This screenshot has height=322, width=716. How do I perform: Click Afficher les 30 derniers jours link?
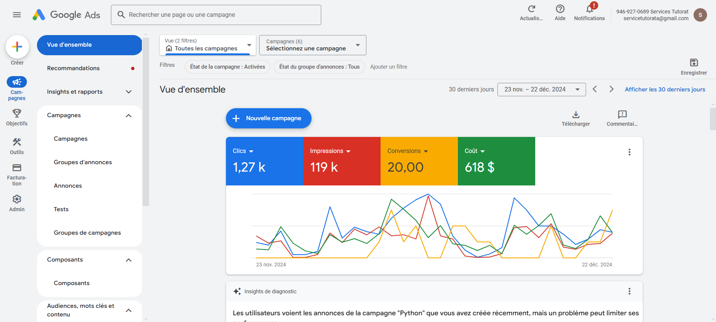click(665, 90)
